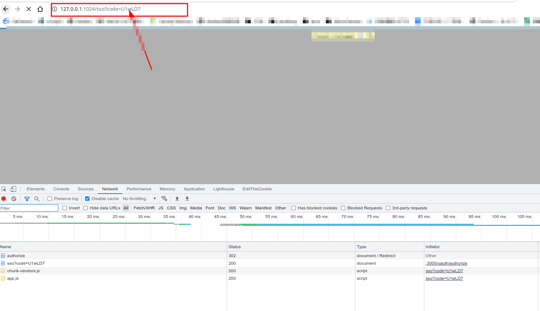
Task: Filter requests by Manifest type
Action: pos(263,208)
